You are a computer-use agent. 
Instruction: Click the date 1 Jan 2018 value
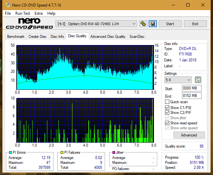point(188,60)
